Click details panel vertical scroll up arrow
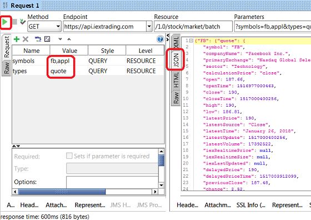The width and height of the screenshot is (311, 220). point(162,152)
